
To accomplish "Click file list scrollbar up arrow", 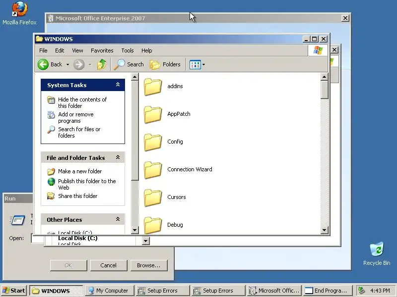I will pos(325,77).
